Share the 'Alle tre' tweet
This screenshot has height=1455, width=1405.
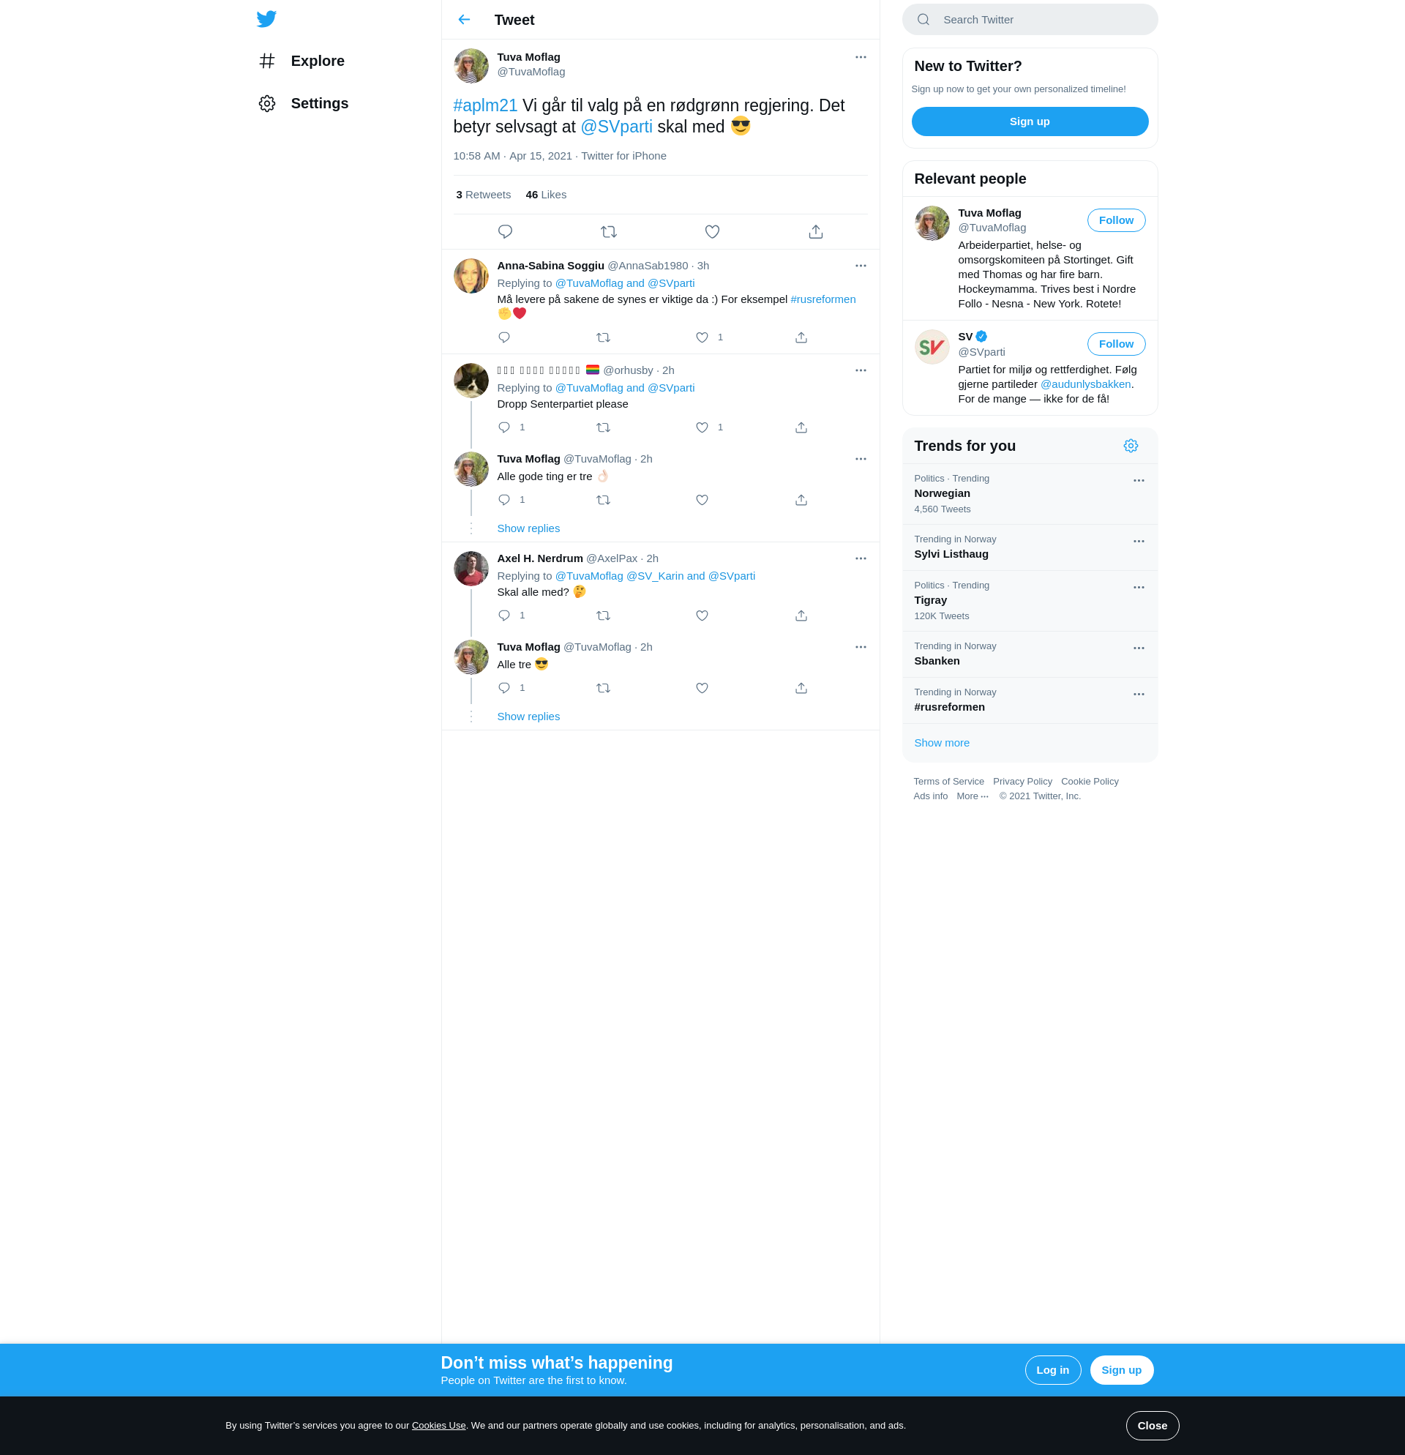pos(801,688)
